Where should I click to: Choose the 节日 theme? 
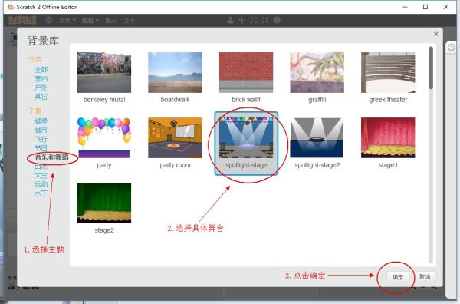(41, 148)
